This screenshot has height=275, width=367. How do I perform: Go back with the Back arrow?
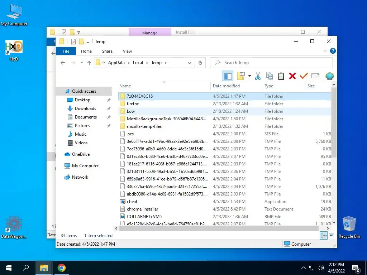[x=63, y=63]
